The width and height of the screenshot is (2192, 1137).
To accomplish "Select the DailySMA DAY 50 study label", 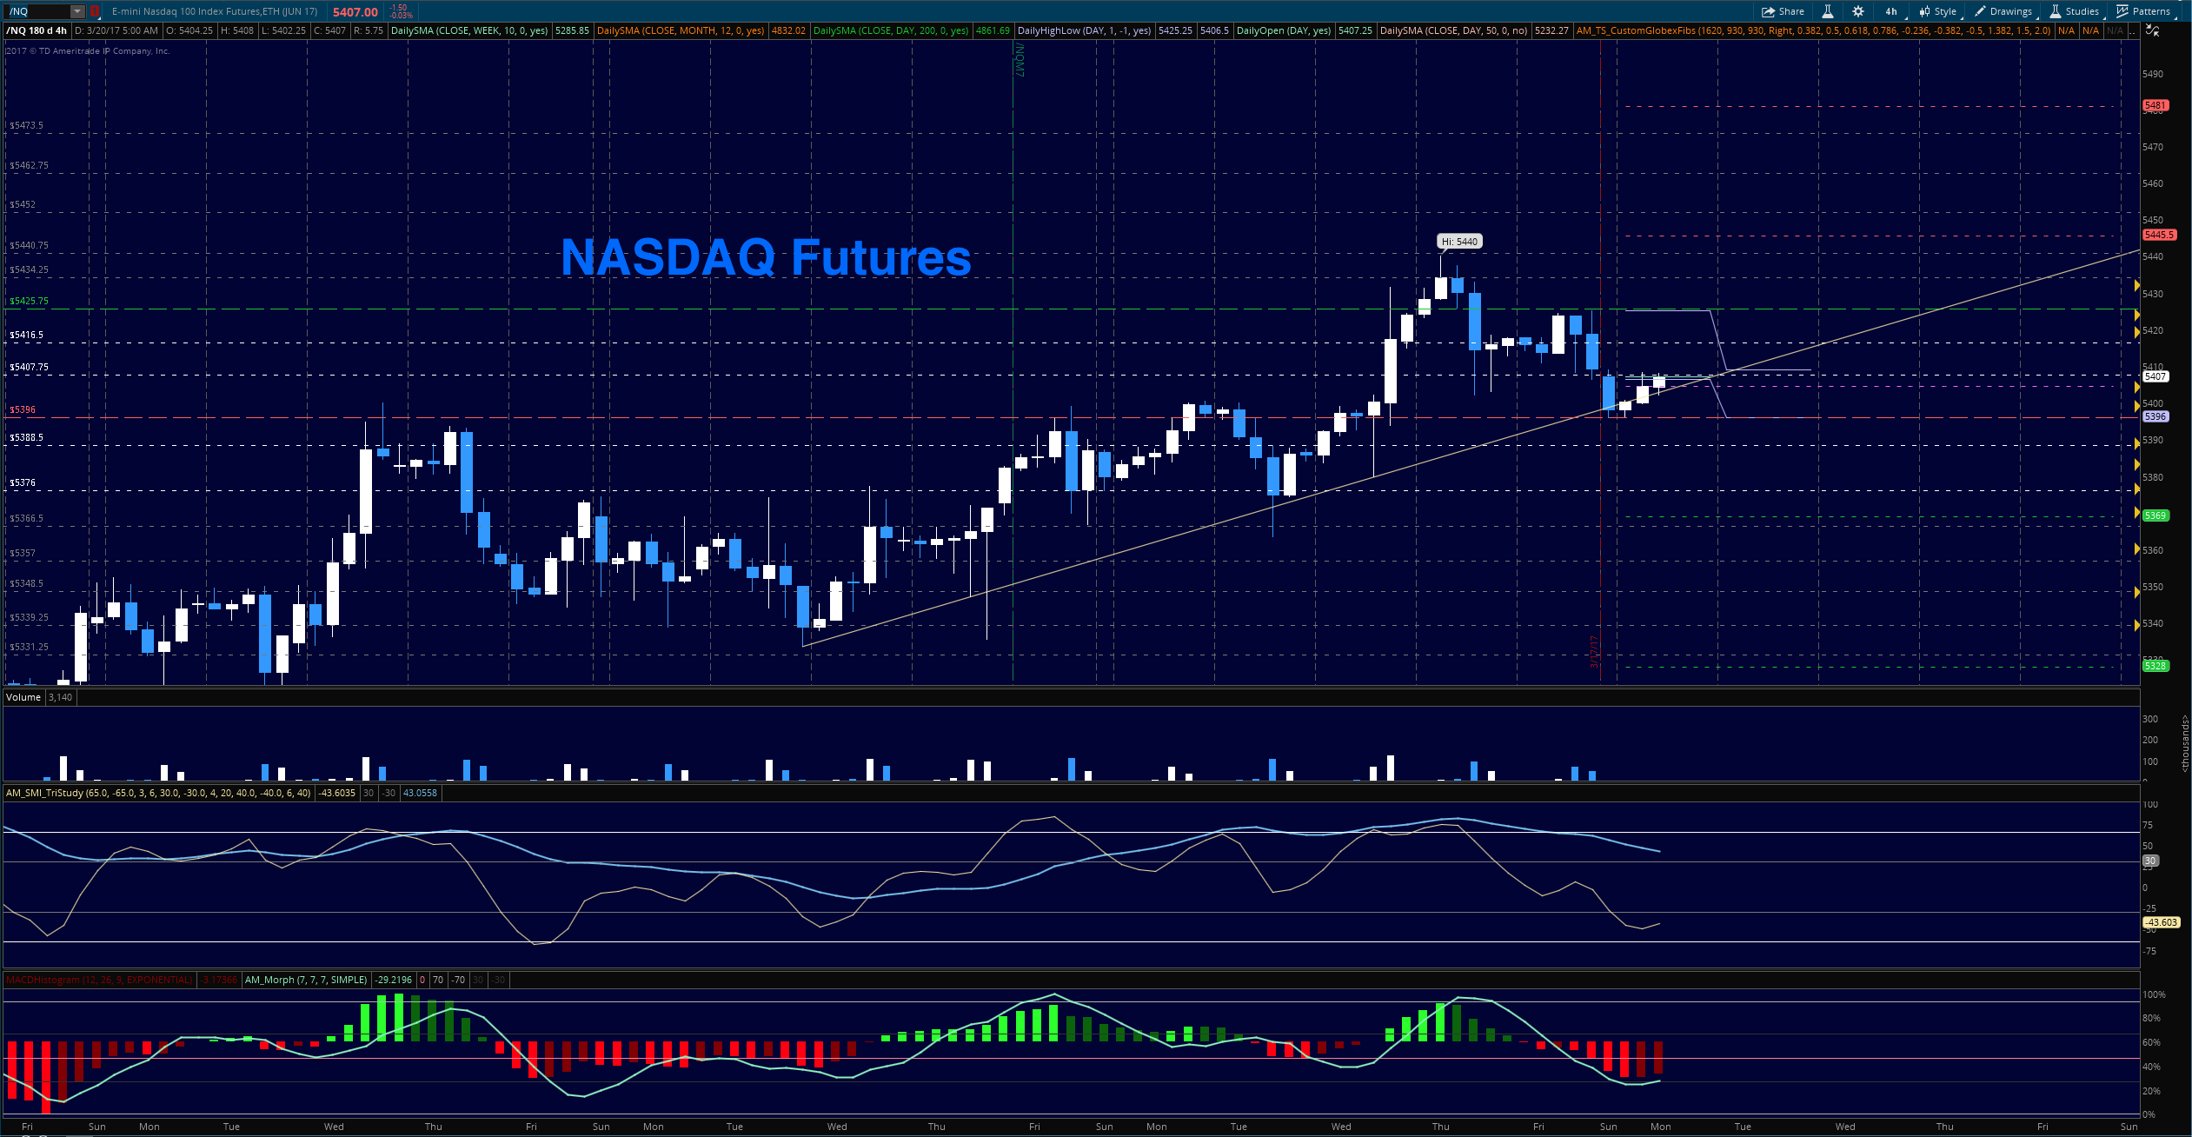I will point(1453,30).
